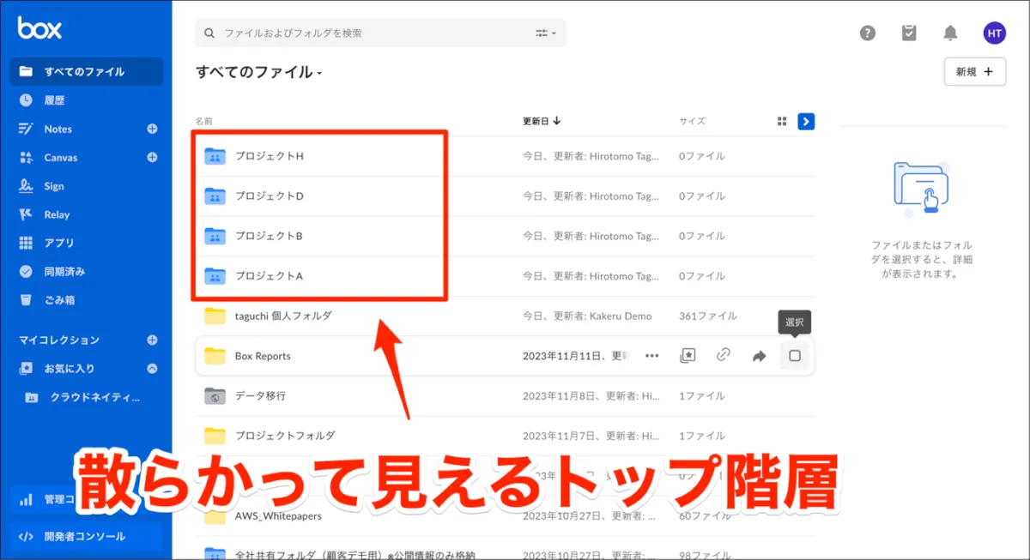
Task: Open 履歴 in the sidebar
Action: pyautogui.click(x=54, y=100)
